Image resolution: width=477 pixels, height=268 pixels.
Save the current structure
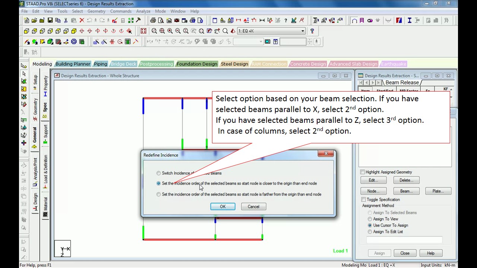coord(50,20)
